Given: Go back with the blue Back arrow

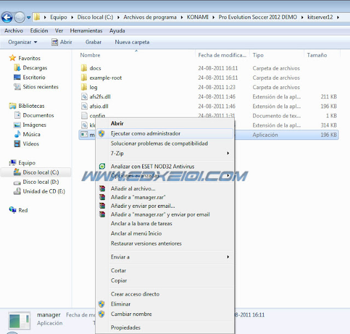Looking at the screenshot, I should click(x=7, y=17).
